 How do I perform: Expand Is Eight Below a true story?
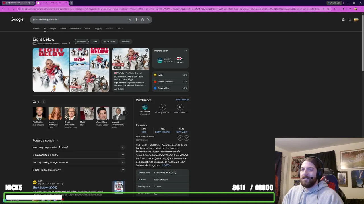tap(78, 170)
